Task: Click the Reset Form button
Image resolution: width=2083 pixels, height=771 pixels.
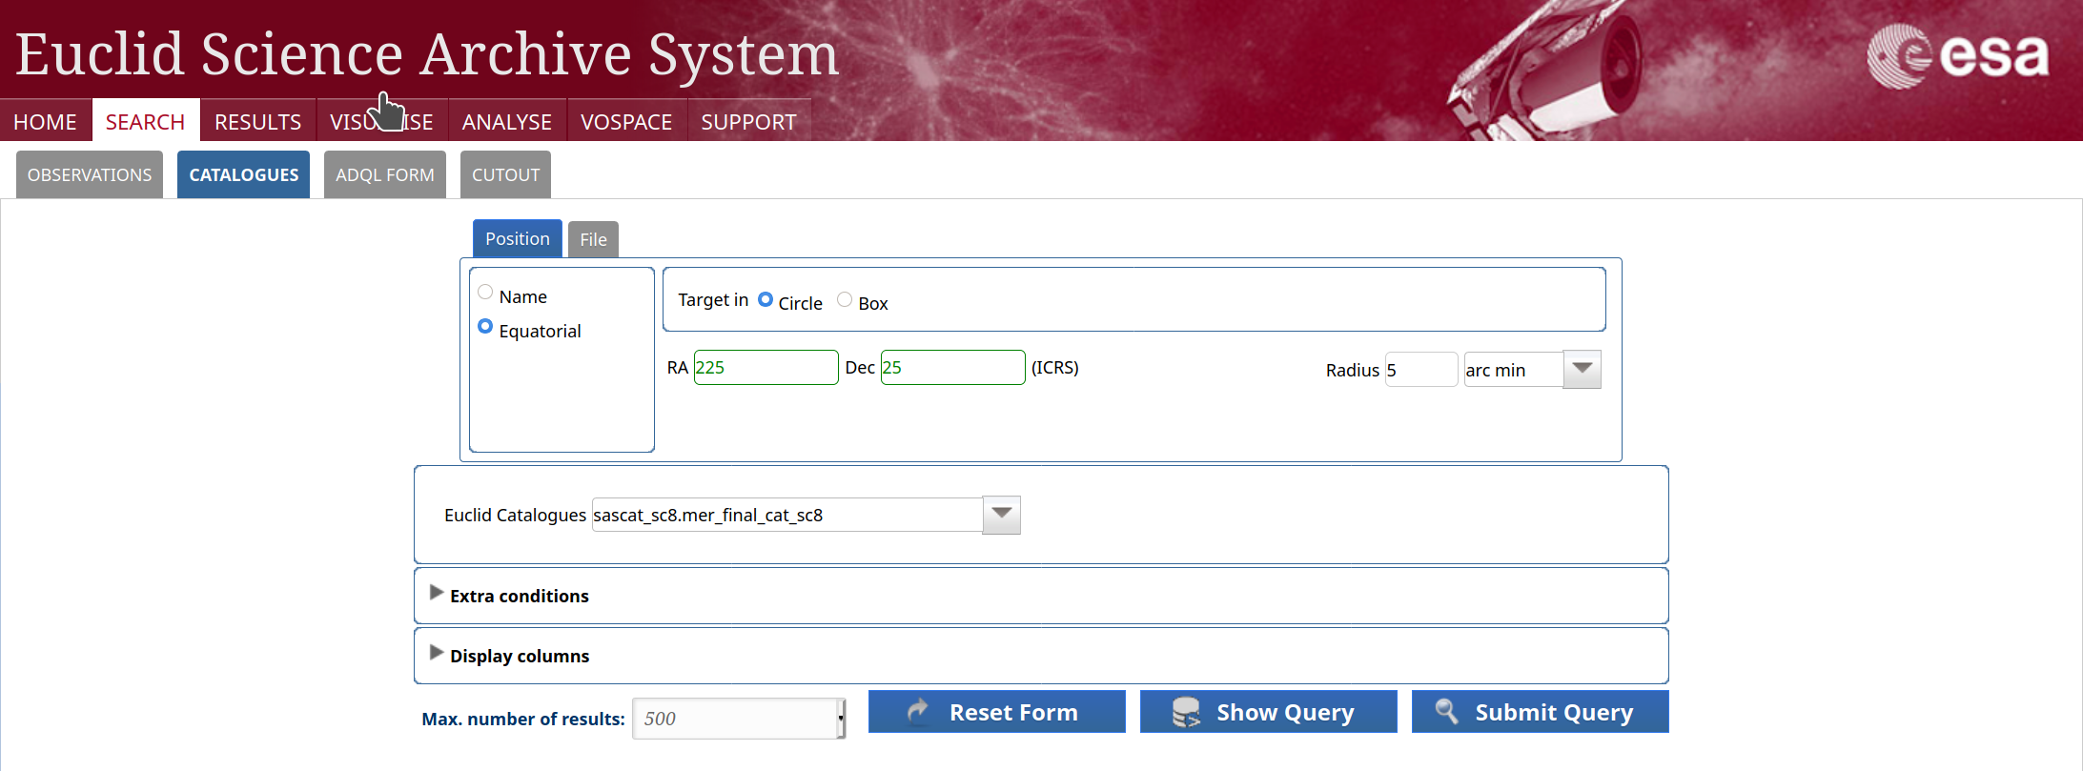Action: coord(997,712)
